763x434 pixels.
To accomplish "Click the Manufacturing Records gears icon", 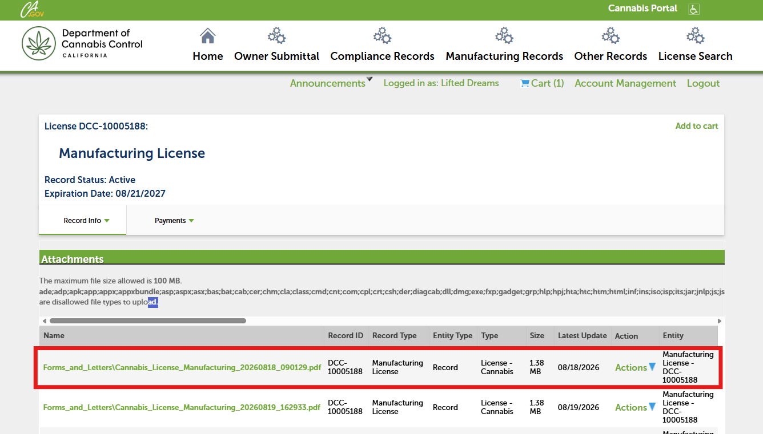I will pyautogui.click(x=504, y=35).
